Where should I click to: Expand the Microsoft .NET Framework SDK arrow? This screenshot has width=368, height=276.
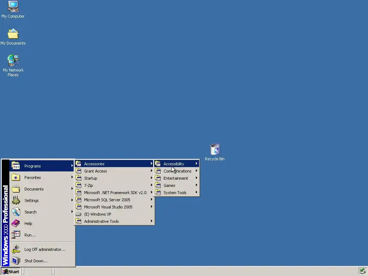tap(152, 192)
